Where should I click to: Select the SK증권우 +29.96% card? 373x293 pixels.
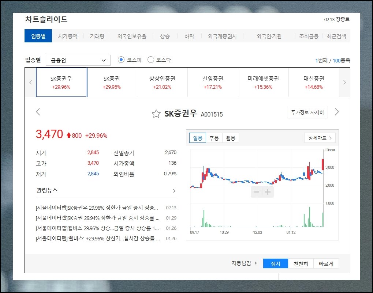[61, 82]
